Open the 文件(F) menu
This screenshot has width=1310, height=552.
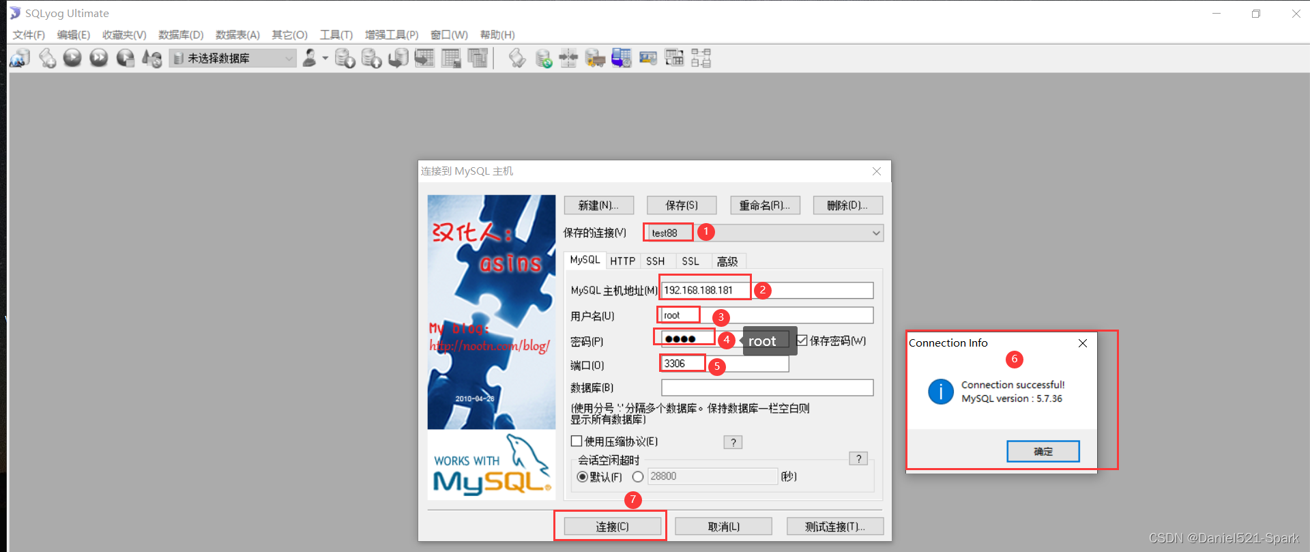click(x=29, y=35)
